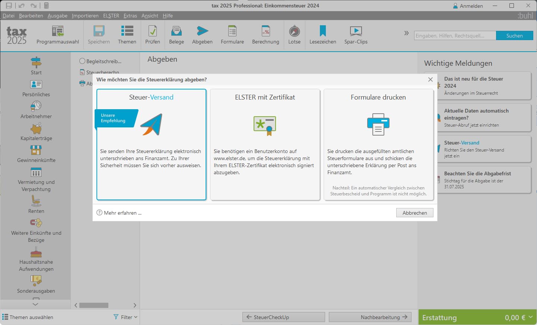This screenshot has height=325, width=537.
Task: Click the horizontal scrollbar thumb
Action: [94, 305]
